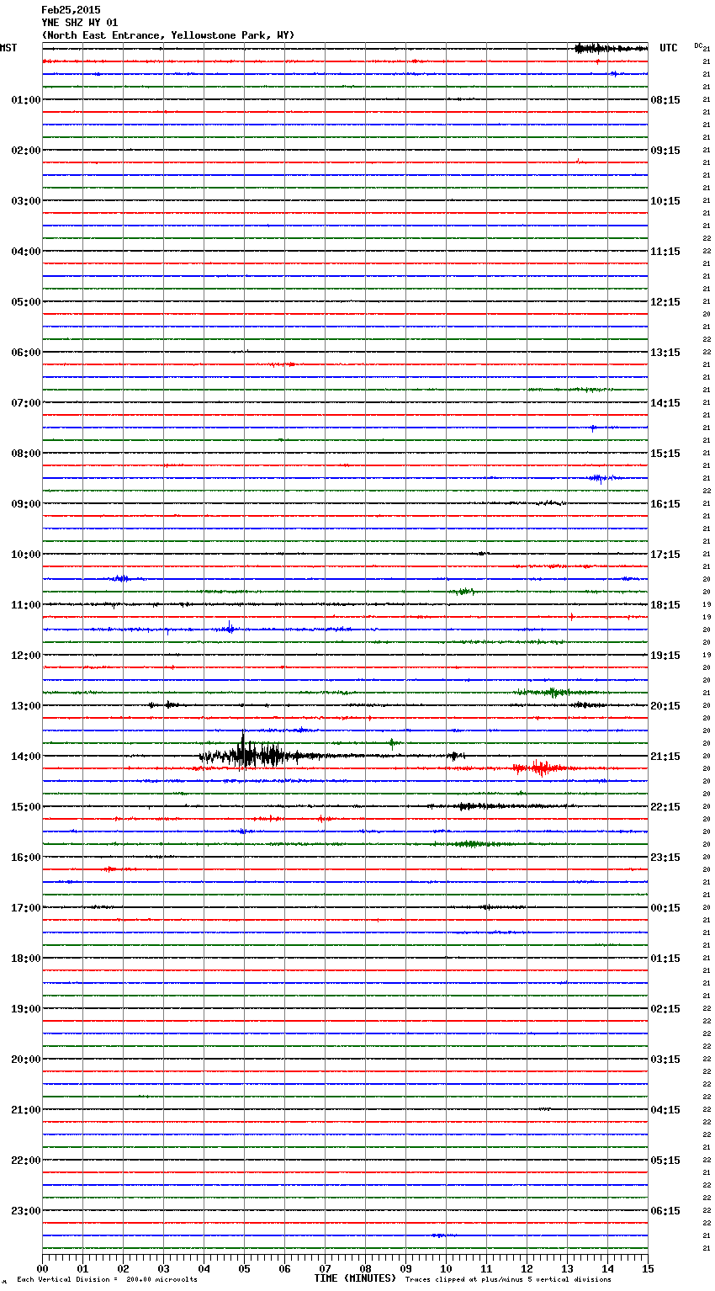The height and width of the screenshot is (1291, 715).
Task: Select the 17:00 MST time label
Action: pos(25,908)
